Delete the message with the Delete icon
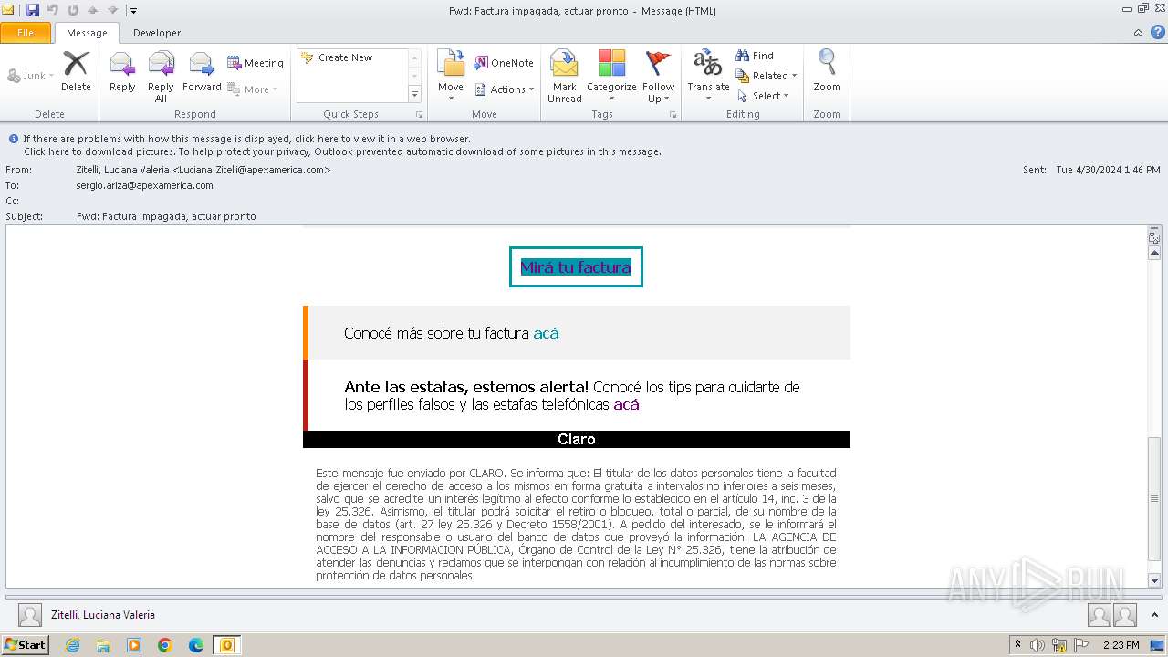The height and width of the screenshot is (657, 1168). point(76,71)
